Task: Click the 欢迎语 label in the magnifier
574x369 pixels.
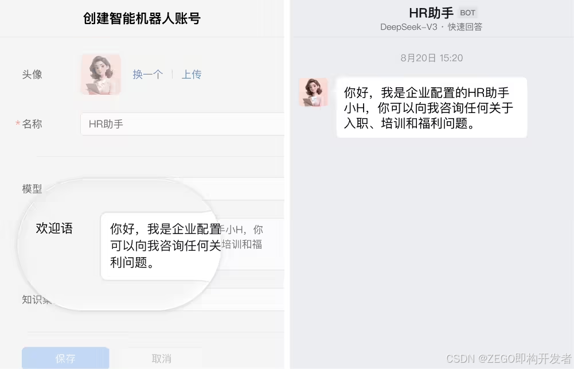Action: (x=54, y=228)
